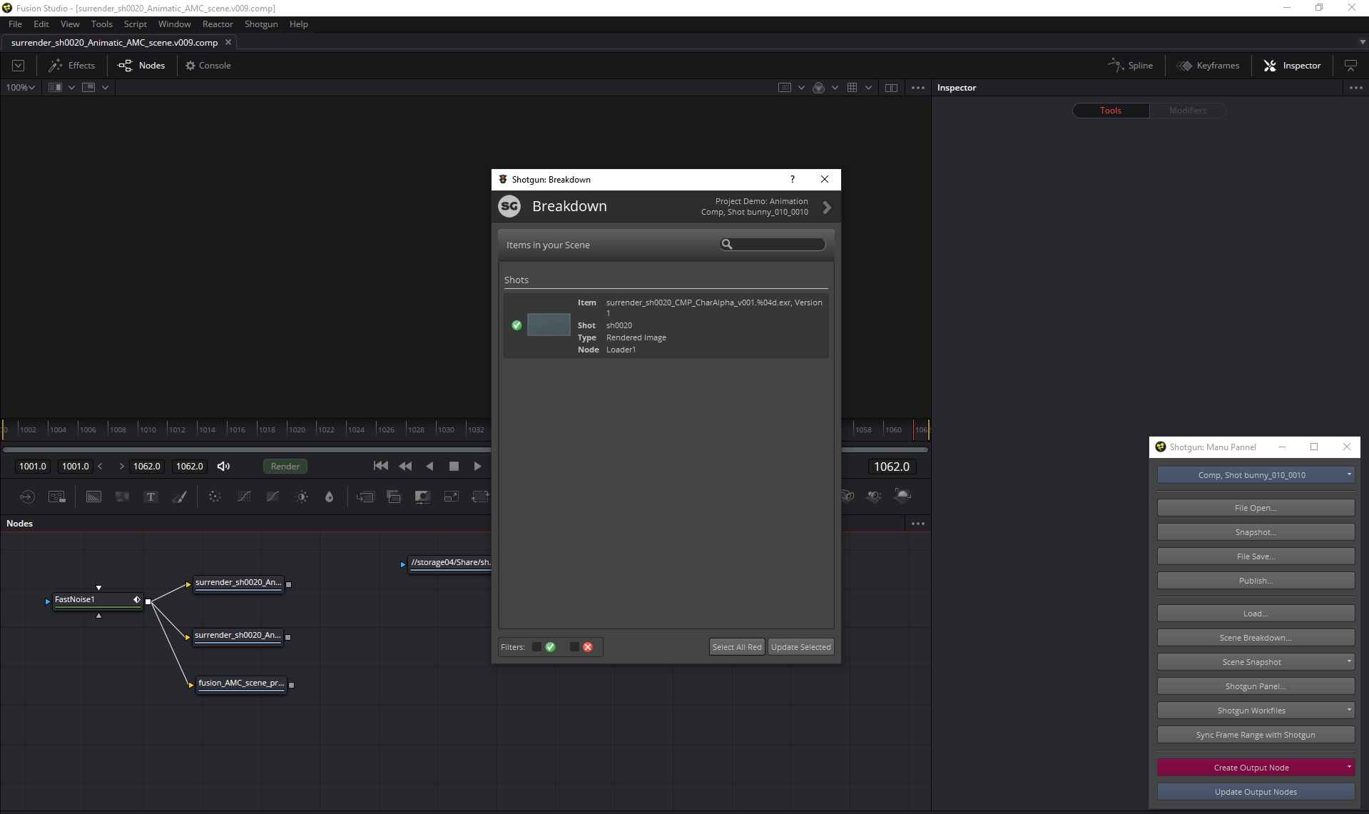Add a Merge tool
This screenshot has height=814, width=1369.
[x=365, y=497]
